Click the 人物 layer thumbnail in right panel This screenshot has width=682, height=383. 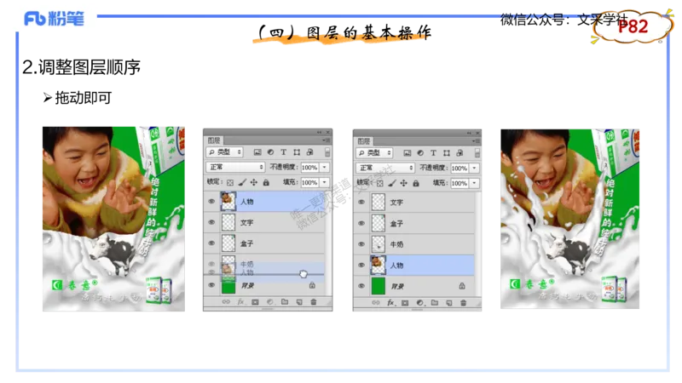tap(378, 265)
